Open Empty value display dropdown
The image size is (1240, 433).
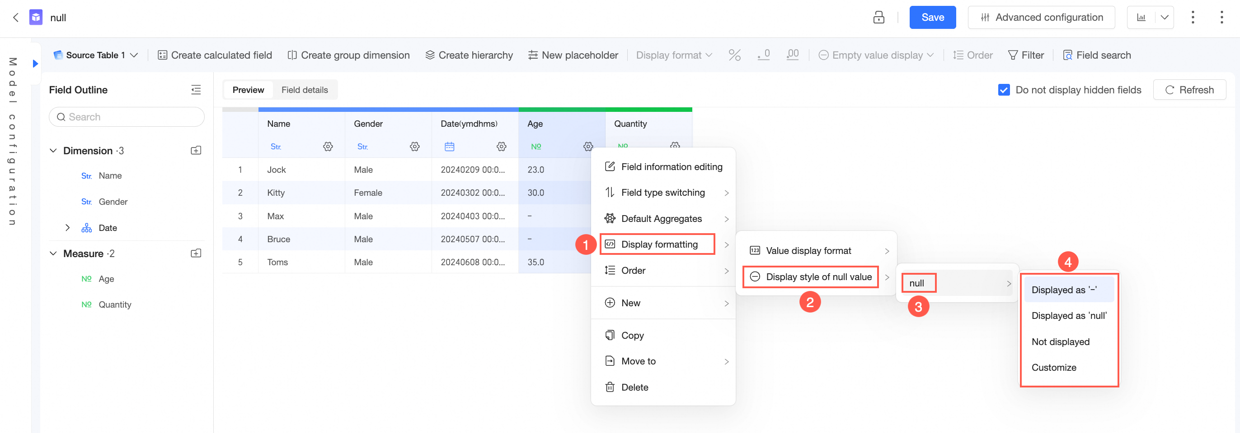point(876,55)
